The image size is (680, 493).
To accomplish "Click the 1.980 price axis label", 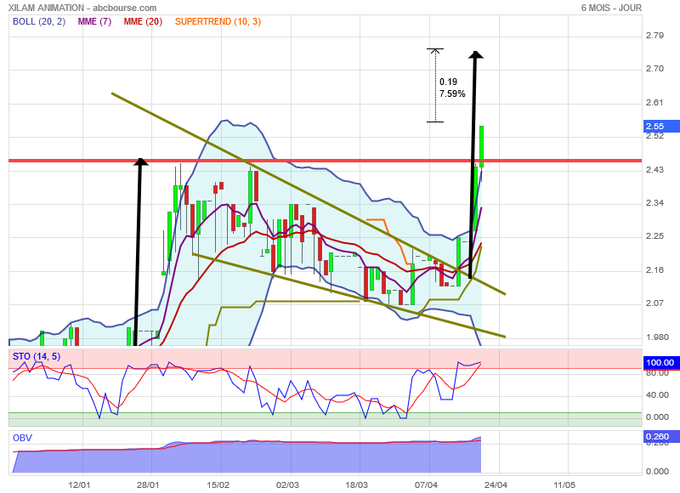I will 657,337.
